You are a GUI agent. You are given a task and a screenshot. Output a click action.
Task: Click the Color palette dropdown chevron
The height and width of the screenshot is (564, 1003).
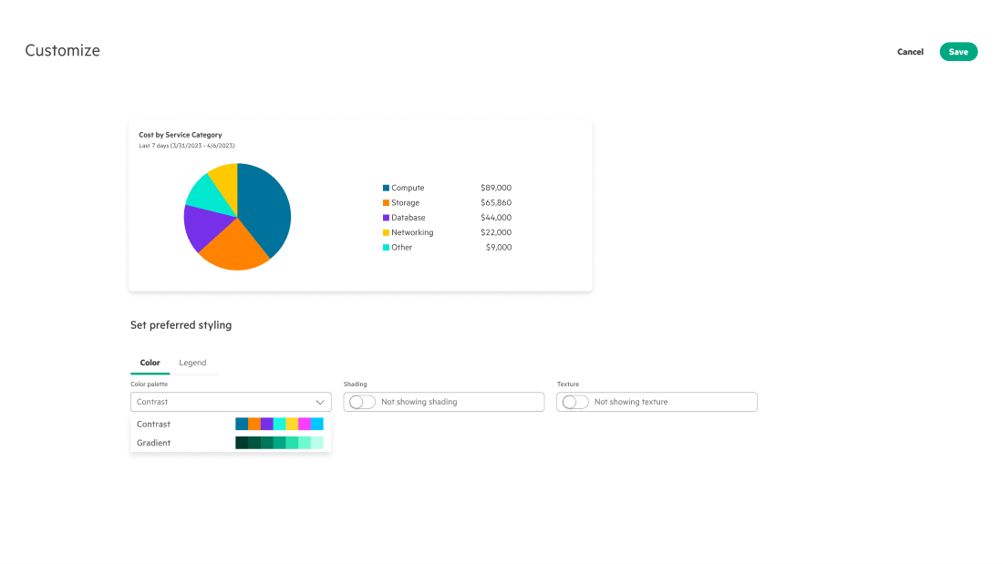click(x=320, y=402)
